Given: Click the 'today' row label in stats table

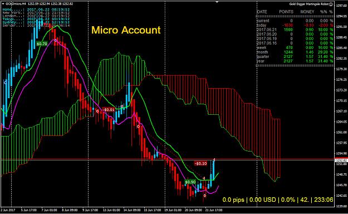Looking at the screenshot, I should tap(262, 25).
